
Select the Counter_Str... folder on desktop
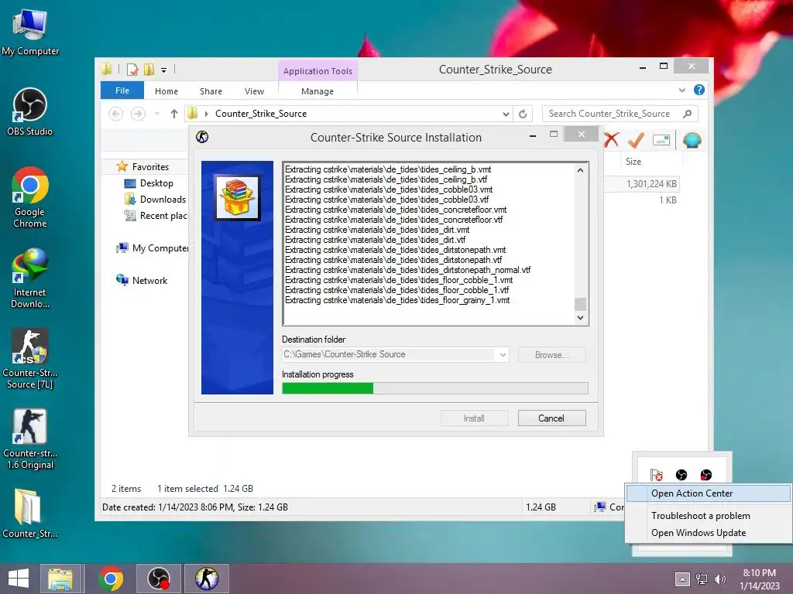click(30, 513)
